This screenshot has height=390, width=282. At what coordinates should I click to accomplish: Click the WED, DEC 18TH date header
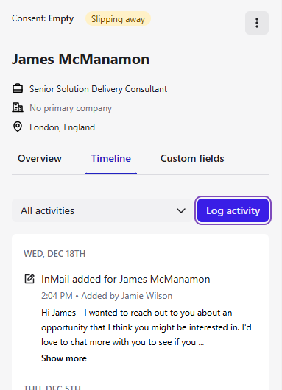tap(54, 254)
